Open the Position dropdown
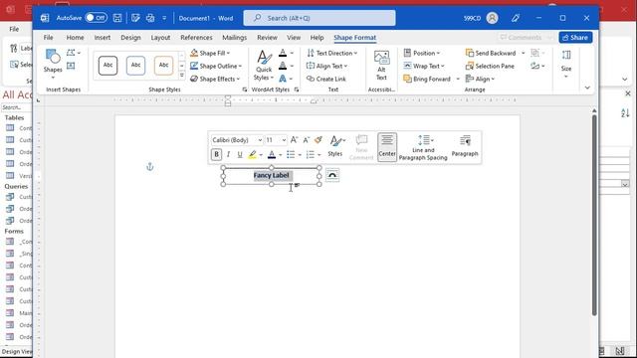This screenshot has width=637, height=358. click(422, 53)
